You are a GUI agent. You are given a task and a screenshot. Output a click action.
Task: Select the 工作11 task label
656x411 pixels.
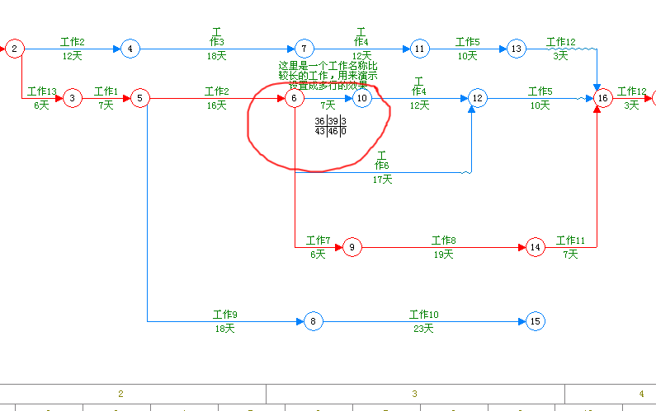[x=570, y=241]
